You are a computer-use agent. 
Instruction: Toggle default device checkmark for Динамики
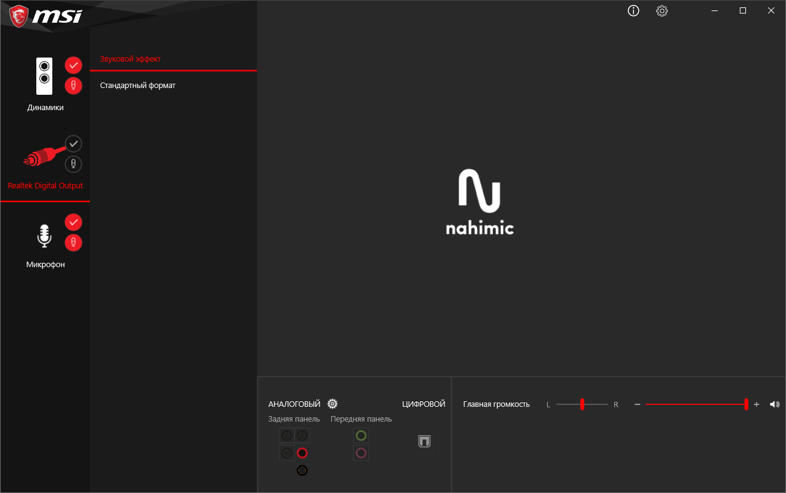[73, 65]
